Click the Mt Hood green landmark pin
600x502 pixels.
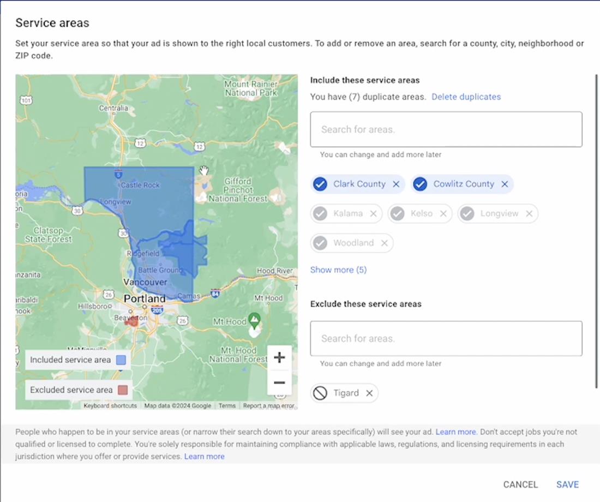pos(254,320)
